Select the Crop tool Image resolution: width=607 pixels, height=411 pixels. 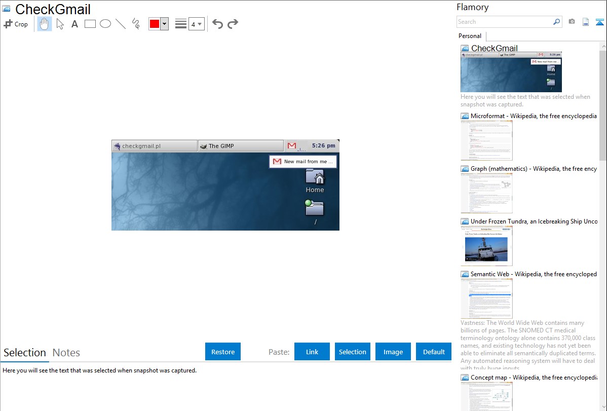click(x=16, y=24)
